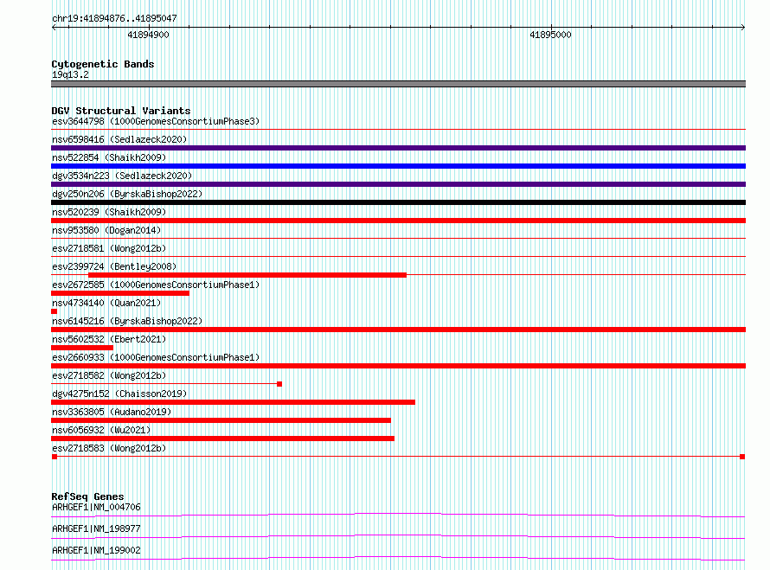Click variant label nsv3363805 (Audano2019)
Screen dimensions: 770x570
point(112,412)
